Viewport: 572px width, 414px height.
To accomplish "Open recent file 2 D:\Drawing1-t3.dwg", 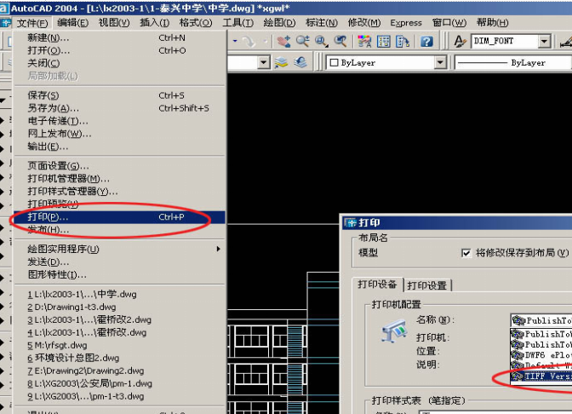I will 118,307.
